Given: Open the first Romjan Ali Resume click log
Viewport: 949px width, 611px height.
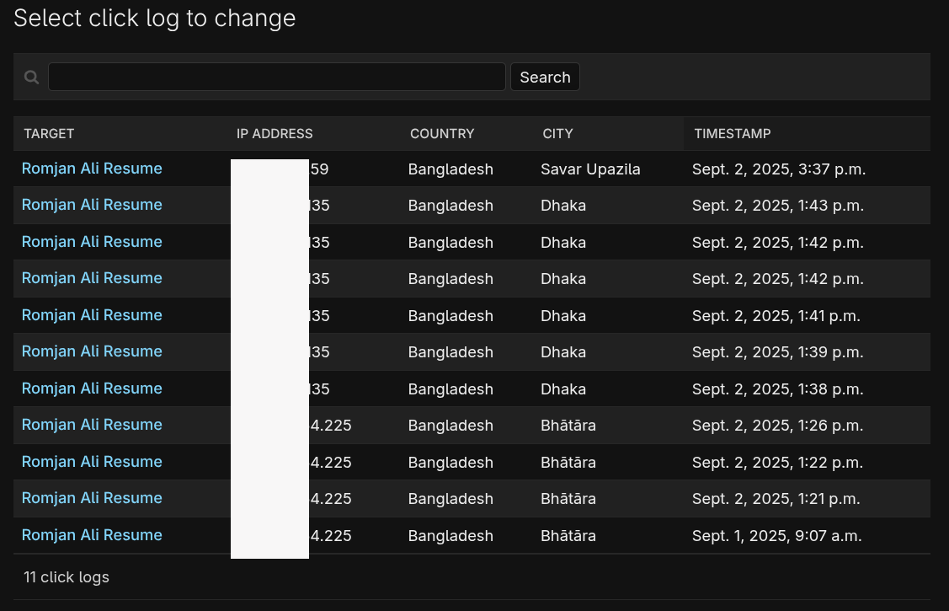Looking at the screenshot, I should coord(92,169).
